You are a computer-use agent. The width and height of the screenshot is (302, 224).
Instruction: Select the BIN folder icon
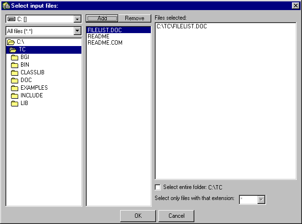tap(15, 65)
